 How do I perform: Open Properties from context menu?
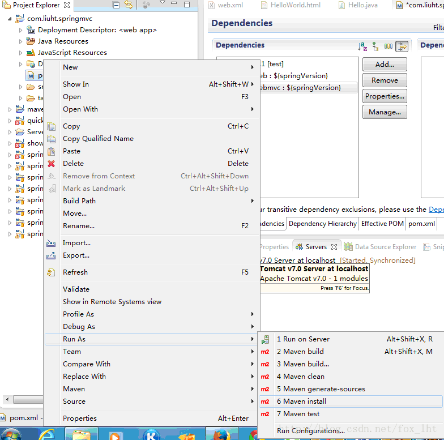pyautogui.click(x=152, y=418)
